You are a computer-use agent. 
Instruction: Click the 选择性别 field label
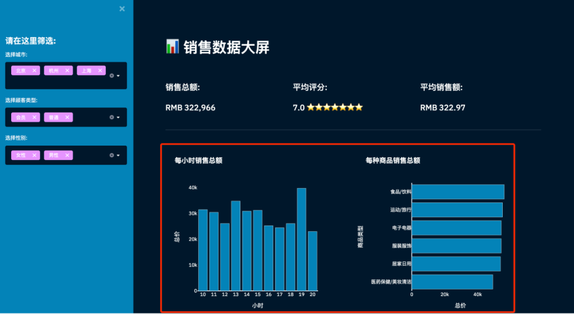tap(16, 138)
